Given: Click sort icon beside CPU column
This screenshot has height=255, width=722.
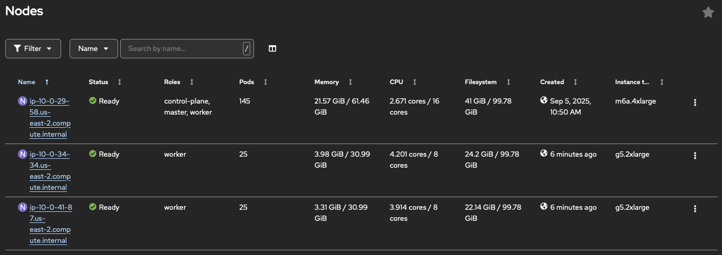Looking at the screenshot, I should [415, 82].
